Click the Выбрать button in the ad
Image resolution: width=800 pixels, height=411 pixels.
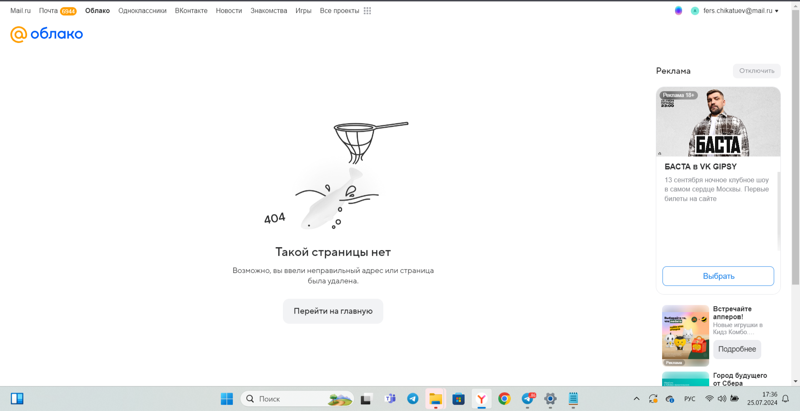pyautogui.click(x=718, y=276)
